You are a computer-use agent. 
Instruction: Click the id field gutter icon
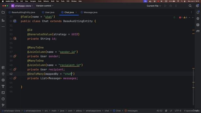15,38
